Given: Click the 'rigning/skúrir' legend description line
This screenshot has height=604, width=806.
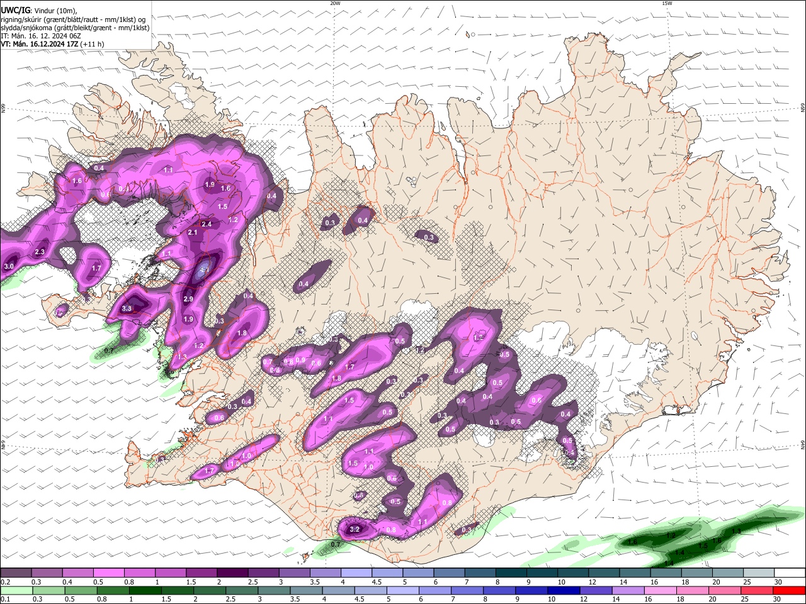Looking at the screenshot, I should [x=73, y=20].
